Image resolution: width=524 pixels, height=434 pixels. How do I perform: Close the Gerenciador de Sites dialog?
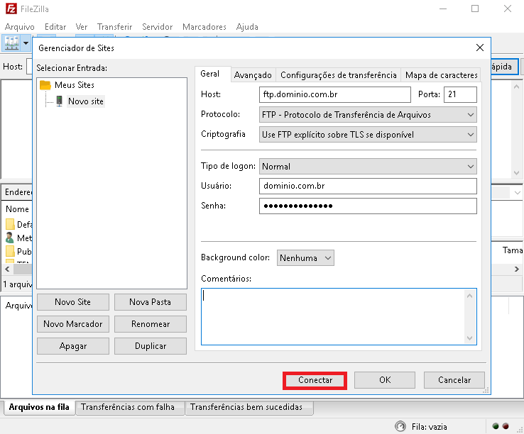pos(480,48)
